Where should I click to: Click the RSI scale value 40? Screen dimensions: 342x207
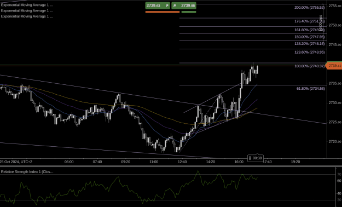339,193
